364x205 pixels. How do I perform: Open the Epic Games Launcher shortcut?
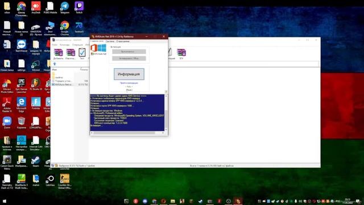22,86
